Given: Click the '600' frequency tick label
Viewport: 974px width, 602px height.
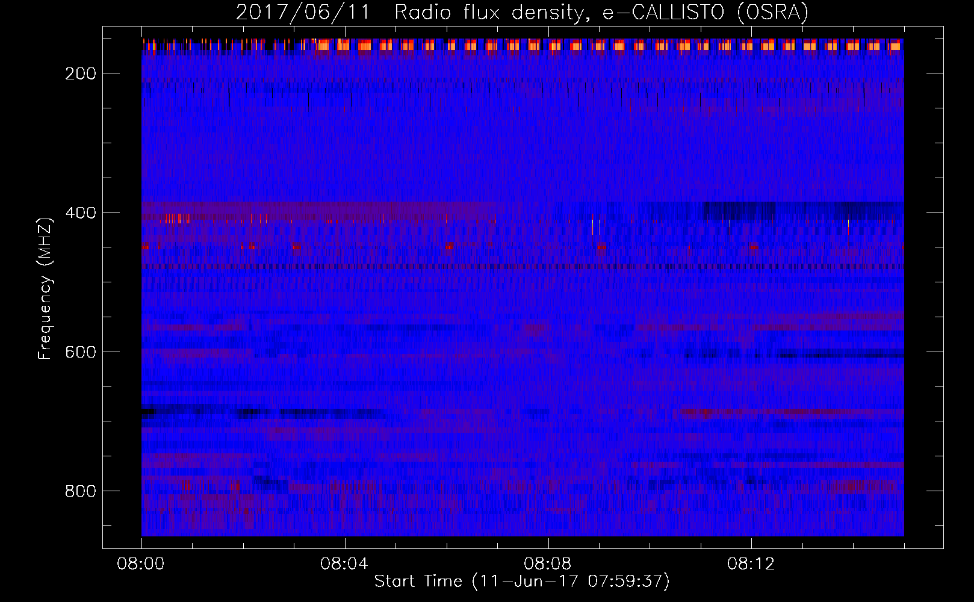Looking at the screenshot, I should pos(81,352).
